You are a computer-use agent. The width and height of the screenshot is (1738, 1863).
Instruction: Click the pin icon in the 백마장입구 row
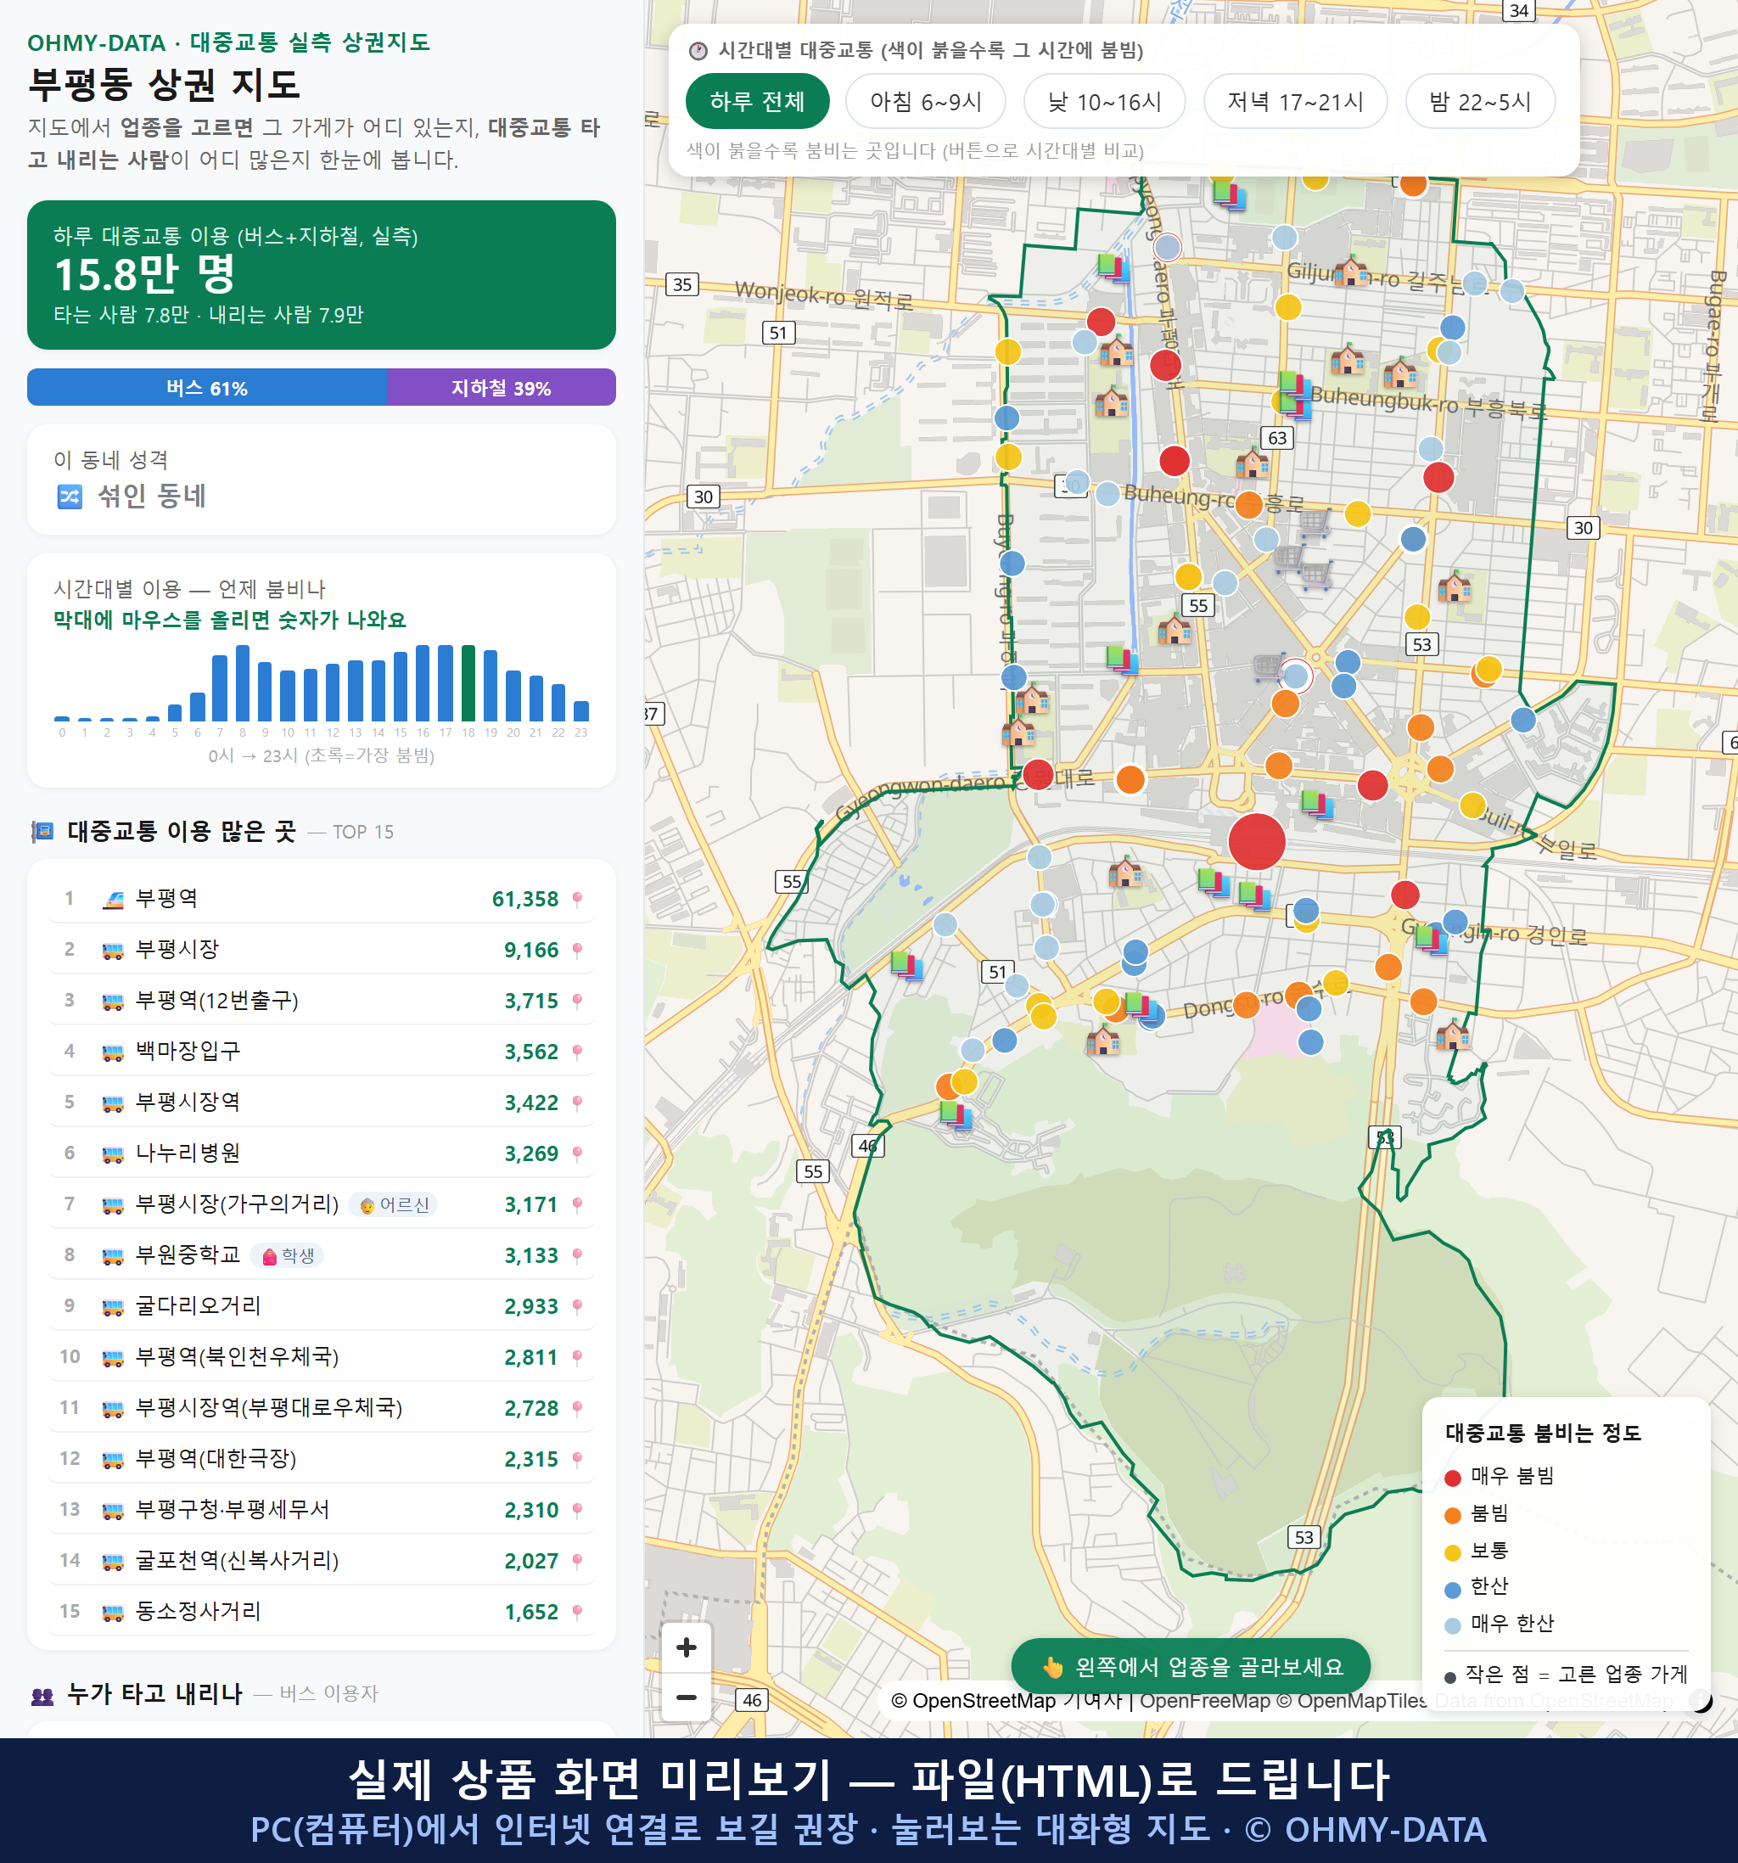point(577,1052)
